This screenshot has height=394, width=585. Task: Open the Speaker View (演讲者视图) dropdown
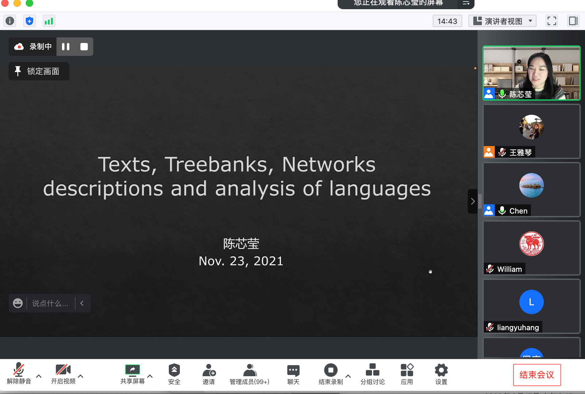tap(502, 21)
